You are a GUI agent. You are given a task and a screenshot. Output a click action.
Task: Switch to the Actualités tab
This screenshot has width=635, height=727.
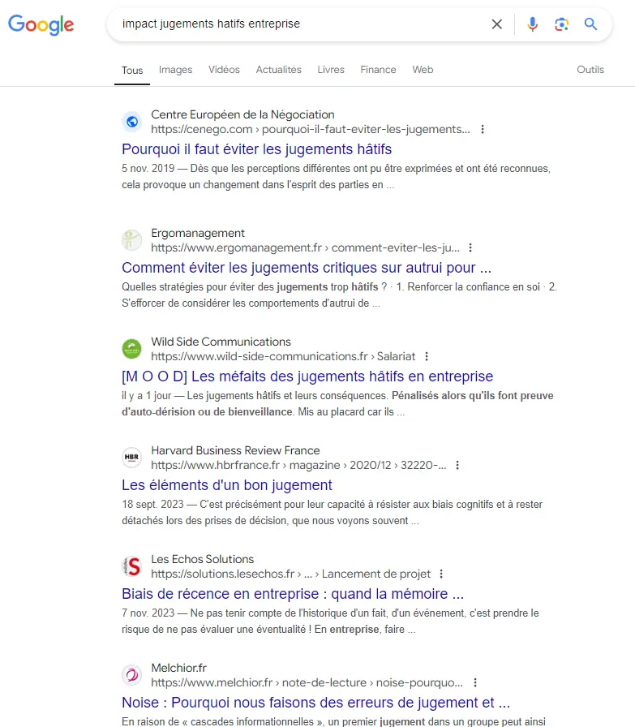coord(278,70)
